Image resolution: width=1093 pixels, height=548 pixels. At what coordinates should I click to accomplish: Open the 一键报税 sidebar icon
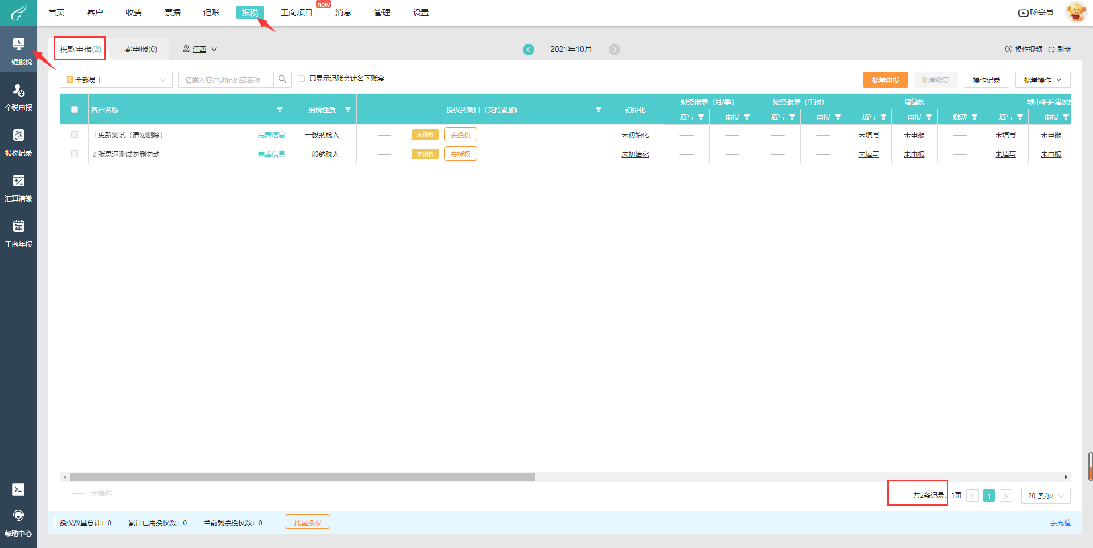(x=18, y=44)
